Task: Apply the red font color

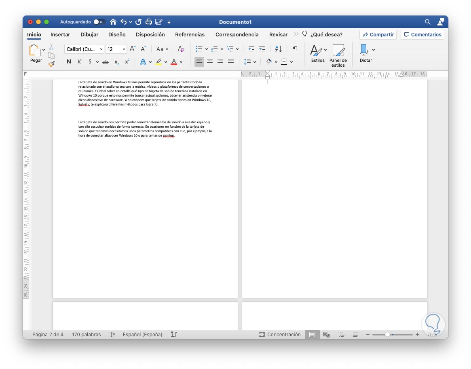Action: [173, 62]
